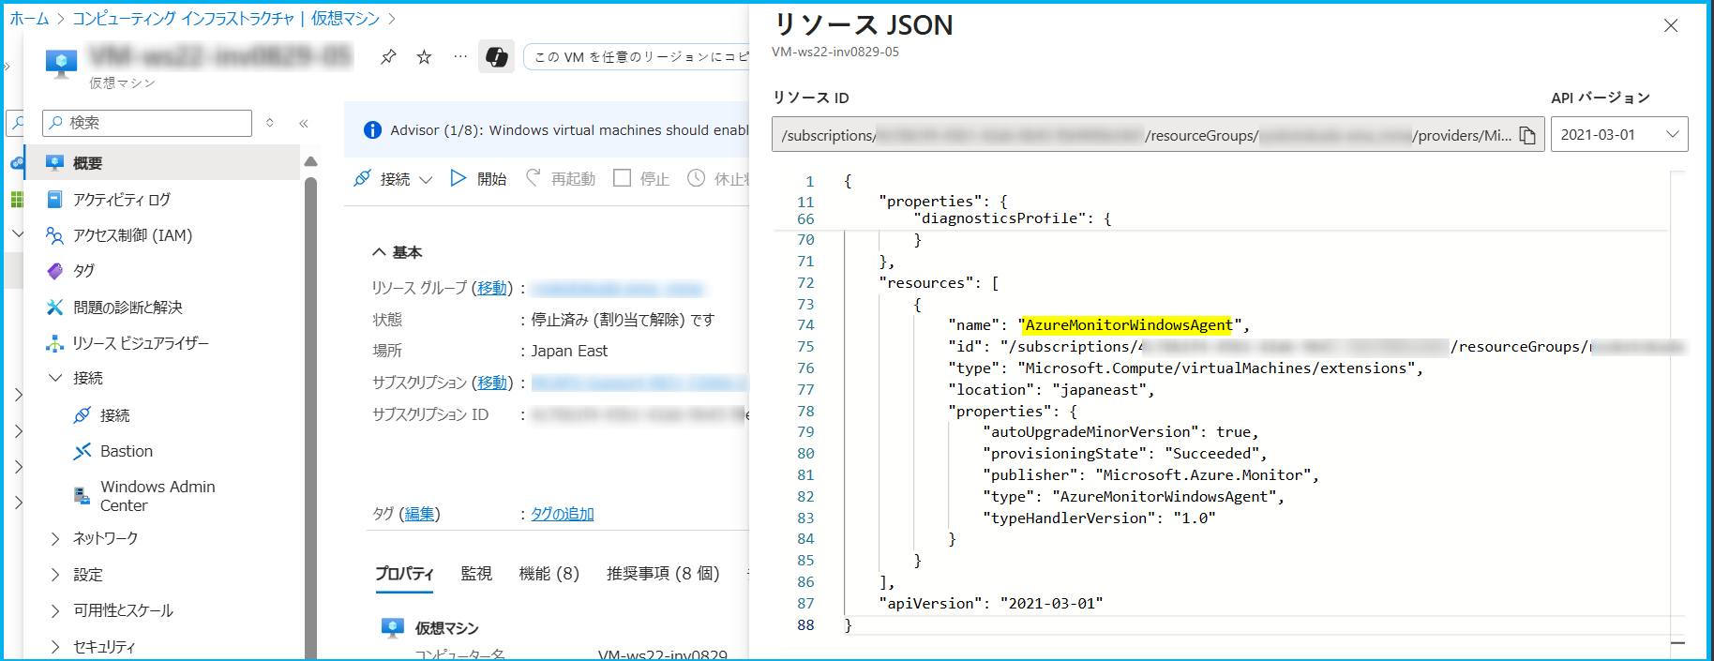The width and height of the screenshot is (1714, 661).
Task: Switch to 推奨事項 (8 個) tab
Action: click(663, 574)
